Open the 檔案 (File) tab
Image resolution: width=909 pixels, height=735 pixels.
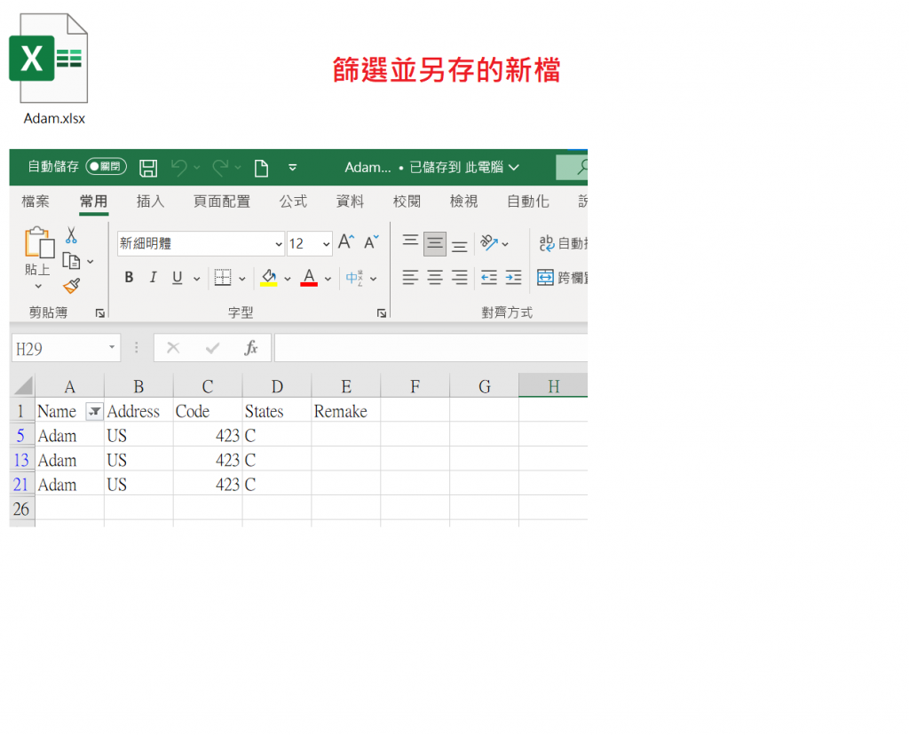[36, 202]
